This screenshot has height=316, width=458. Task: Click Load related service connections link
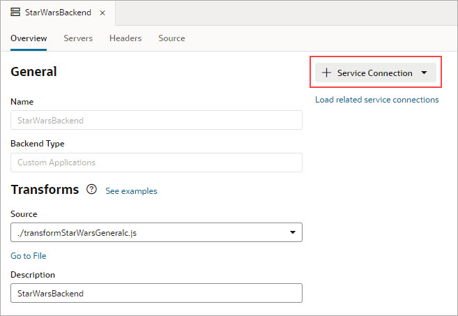pyautogui.click(x=376, y=100)
